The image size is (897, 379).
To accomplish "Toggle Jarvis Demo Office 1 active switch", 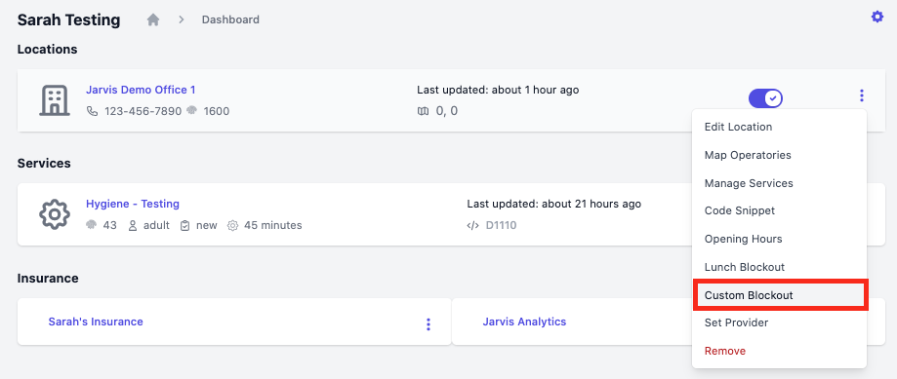I will pos(765,97).
